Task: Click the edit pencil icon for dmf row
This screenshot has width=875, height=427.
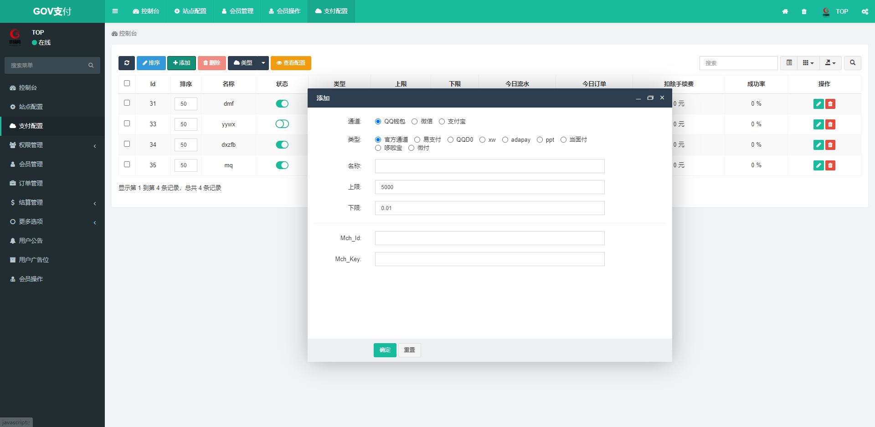Action: point(818,103)
